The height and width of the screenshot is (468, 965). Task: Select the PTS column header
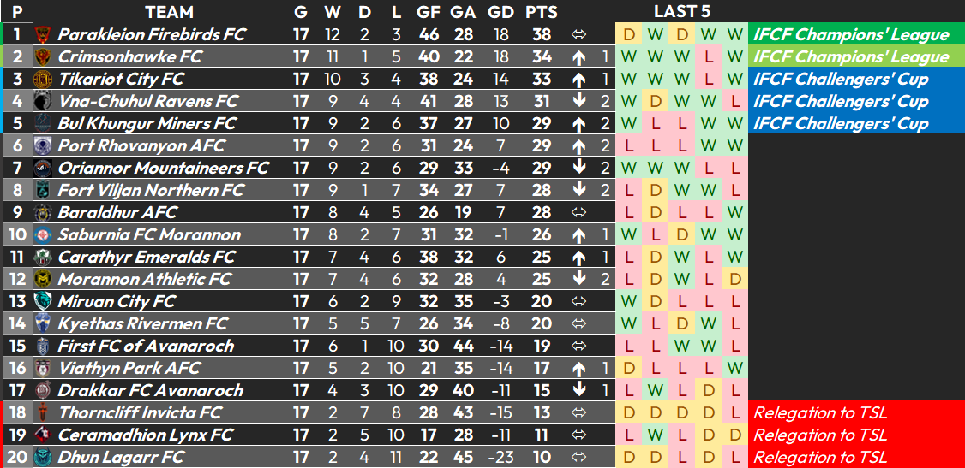(542, 12)
